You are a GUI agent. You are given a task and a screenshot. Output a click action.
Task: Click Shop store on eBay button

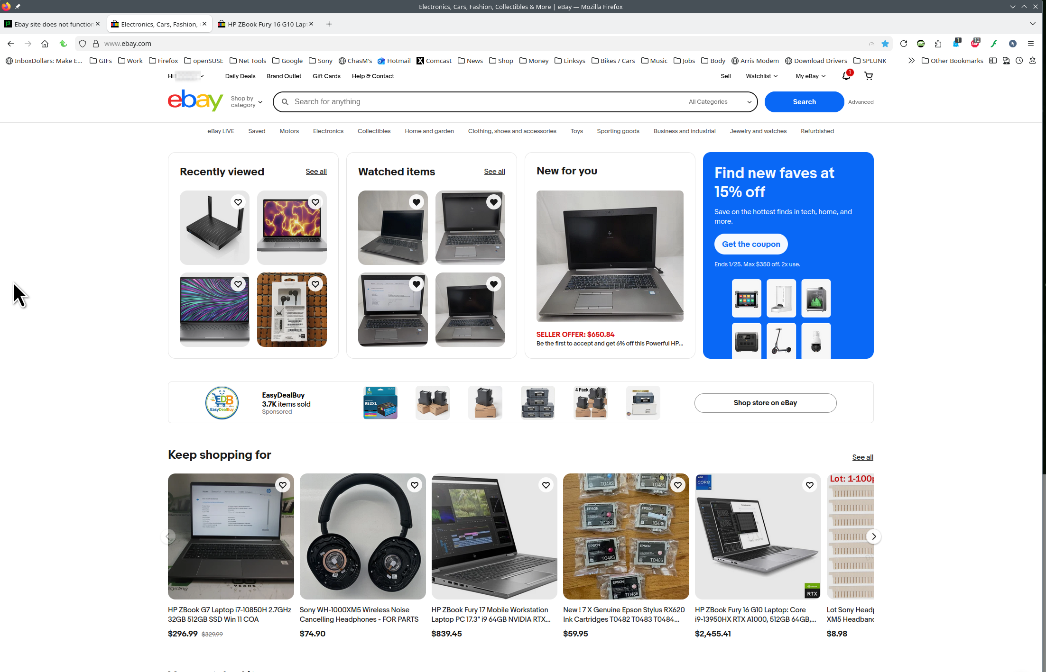coord(765,403)
